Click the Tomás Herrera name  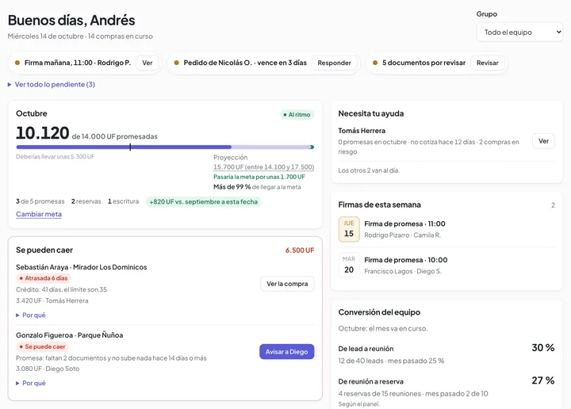point(362,131)
